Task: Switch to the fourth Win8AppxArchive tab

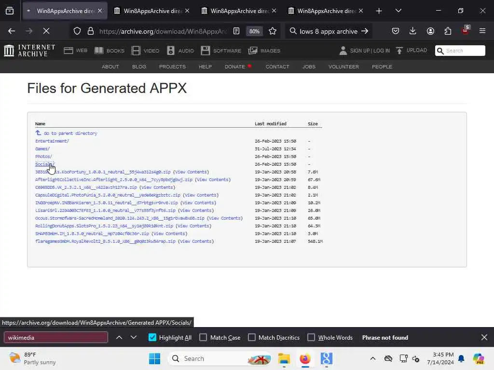Action: click(x=326, y=11)
